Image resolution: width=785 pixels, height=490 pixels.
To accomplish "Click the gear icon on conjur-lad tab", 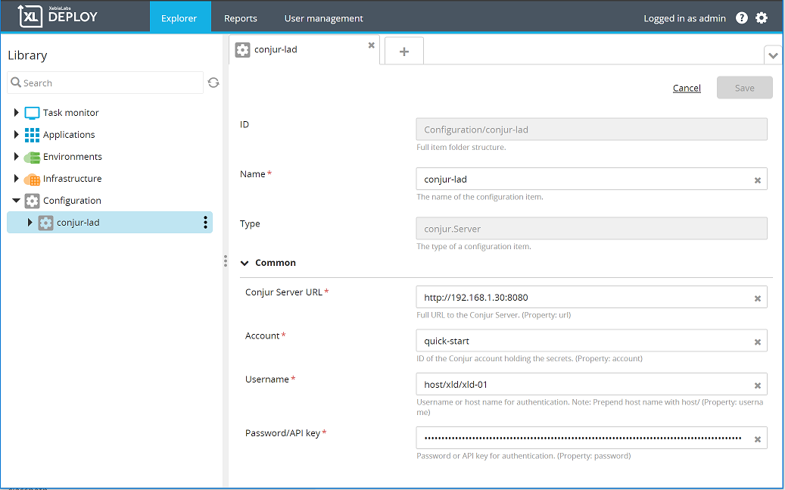I will [242, 49].
